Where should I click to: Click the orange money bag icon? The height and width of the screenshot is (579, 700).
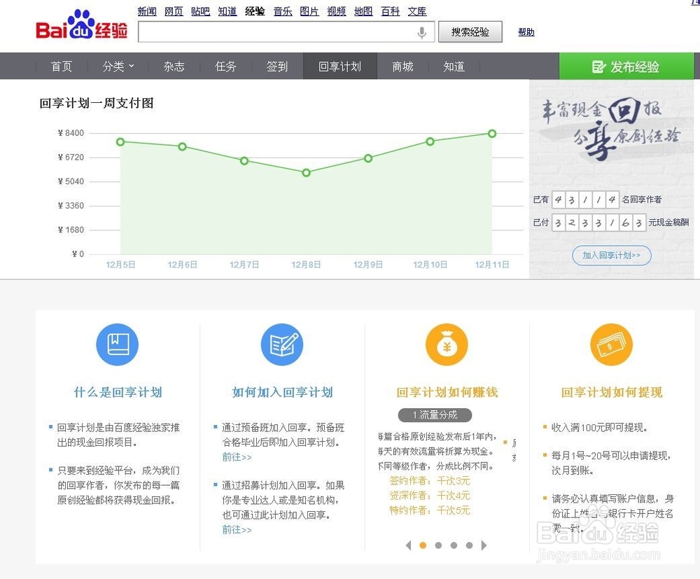pyautogui.click(x=447, y=344)
